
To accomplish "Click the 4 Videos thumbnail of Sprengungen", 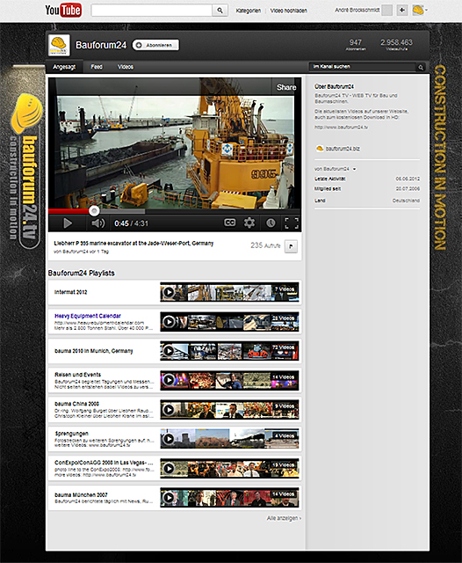I will click(282, 439).
